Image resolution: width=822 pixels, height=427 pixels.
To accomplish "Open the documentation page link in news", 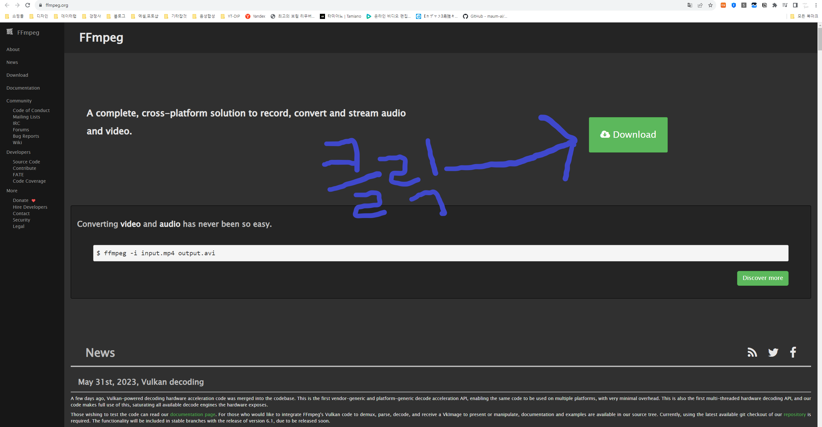I will pyautogui.click(x=193, y=414).
